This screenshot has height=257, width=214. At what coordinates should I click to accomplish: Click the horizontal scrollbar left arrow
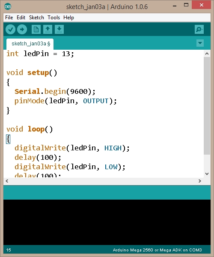(x=7, y=181)
